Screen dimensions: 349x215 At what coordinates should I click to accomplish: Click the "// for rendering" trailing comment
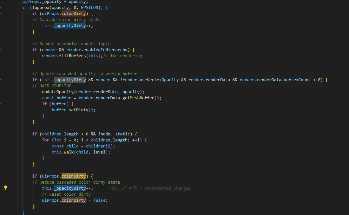[123, 55]
